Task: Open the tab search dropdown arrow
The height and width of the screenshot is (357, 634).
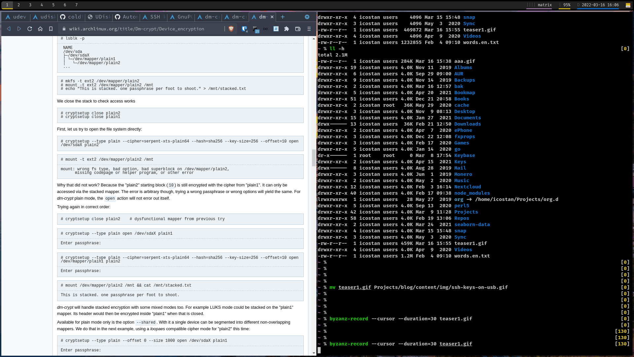Action: [x=307, y=17]
